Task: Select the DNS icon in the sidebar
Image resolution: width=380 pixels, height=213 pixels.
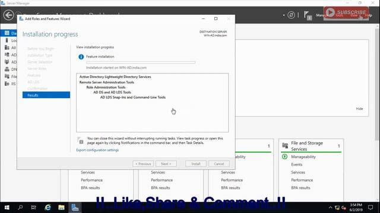Action: tap(7, 69)
